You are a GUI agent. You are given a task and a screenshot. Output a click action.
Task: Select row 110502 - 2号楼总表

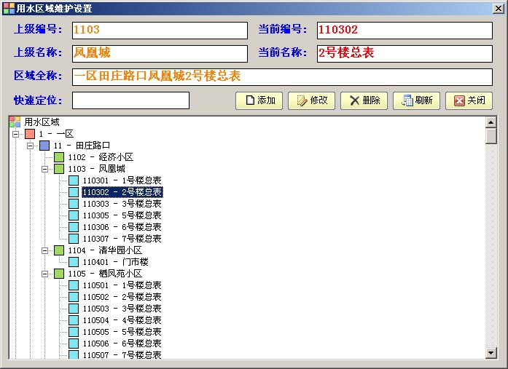pos(122,297)
